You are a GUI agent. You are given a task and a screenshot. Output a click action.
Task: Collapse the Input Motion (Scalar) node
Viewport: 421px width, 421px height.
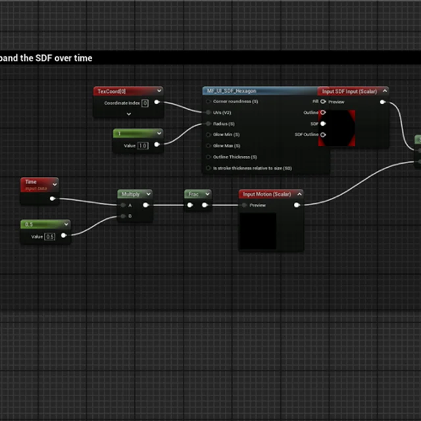(x=300, y=194)
